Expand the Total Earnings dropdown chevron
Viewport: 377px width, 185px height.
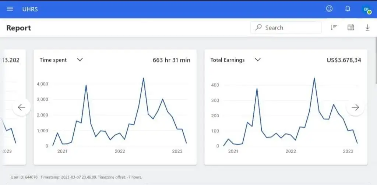(258, 60)
